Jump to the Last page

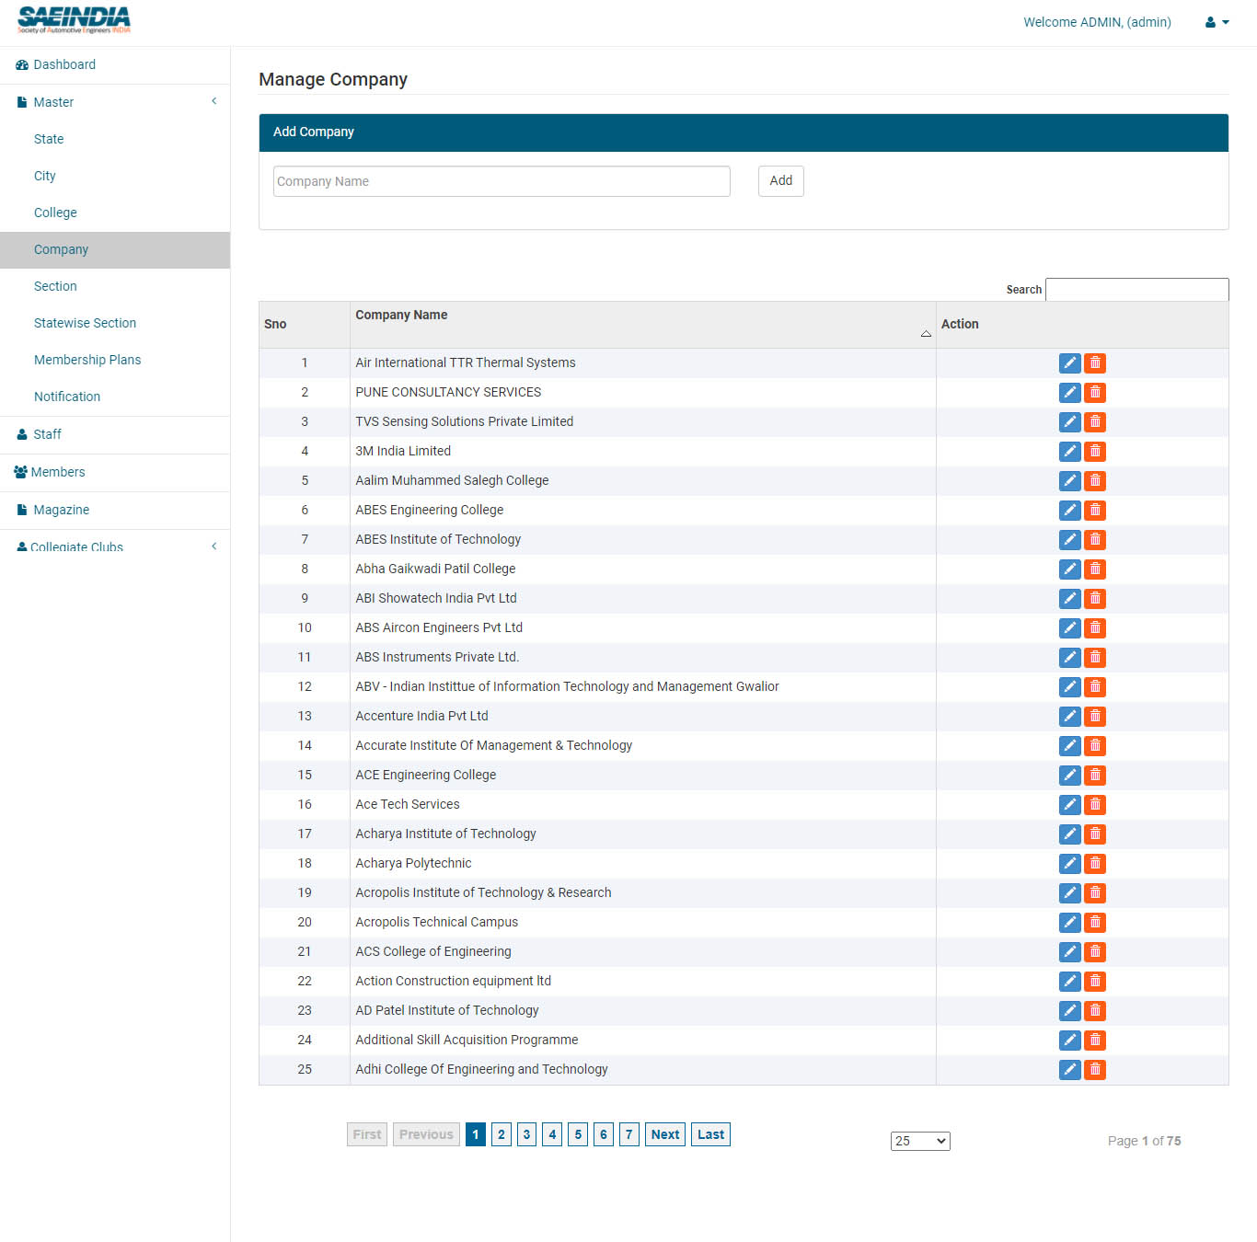(x=710, y=1134)
